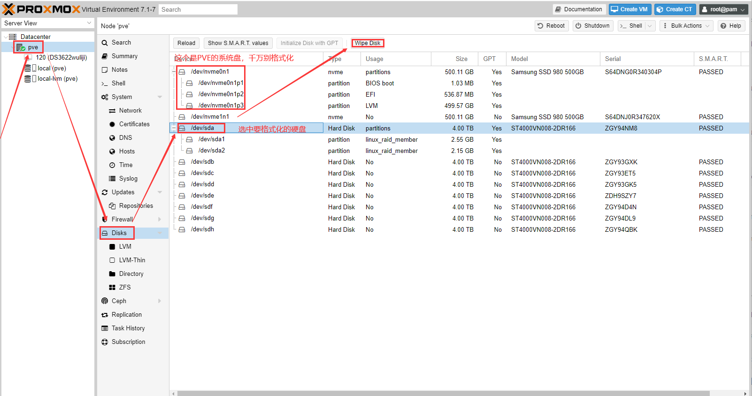This screenshot has height=396, width=752.
Task: Collapse the /dev/sda partition tree
Action: click(x=174, y=128)
